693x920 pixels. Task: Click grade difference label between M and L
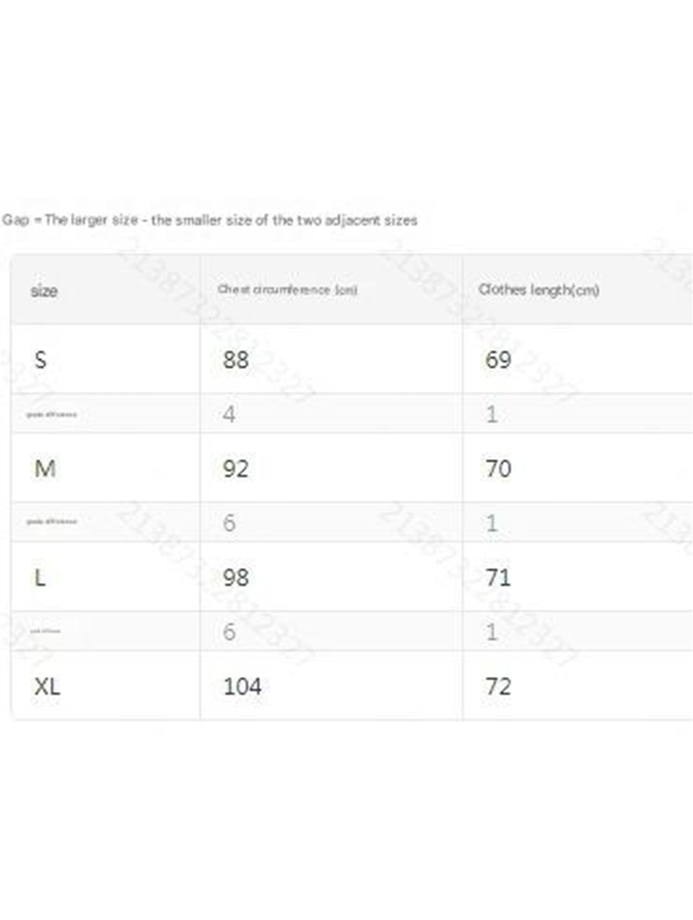click(x=51, y=522)
